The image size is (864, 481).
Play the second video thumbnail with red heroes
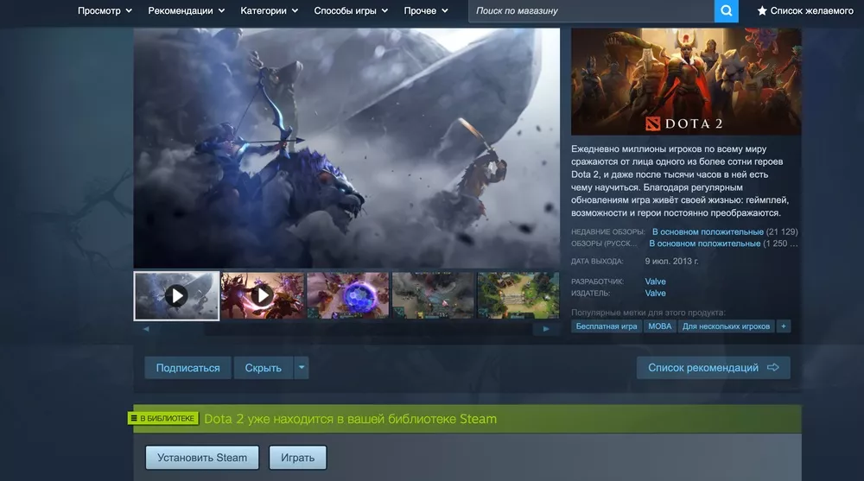(x=263, y=296)
